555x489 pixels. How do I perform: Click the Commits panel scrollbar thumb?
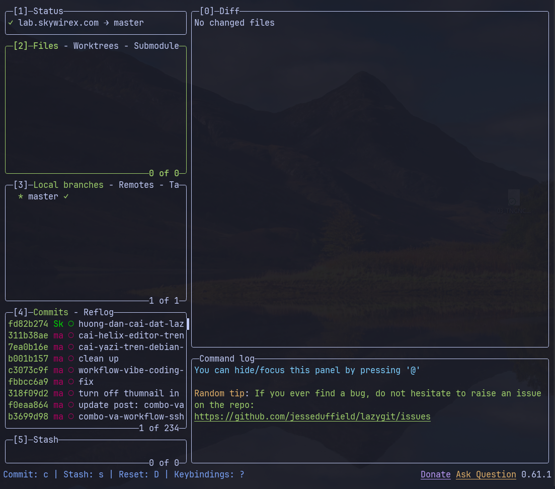point(188,324)
